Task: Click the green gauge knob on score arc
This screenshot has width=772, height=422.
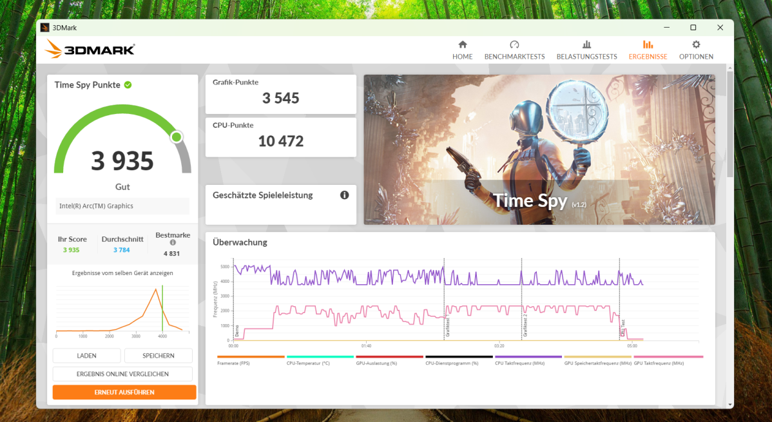Action: (x=177, y=137)
